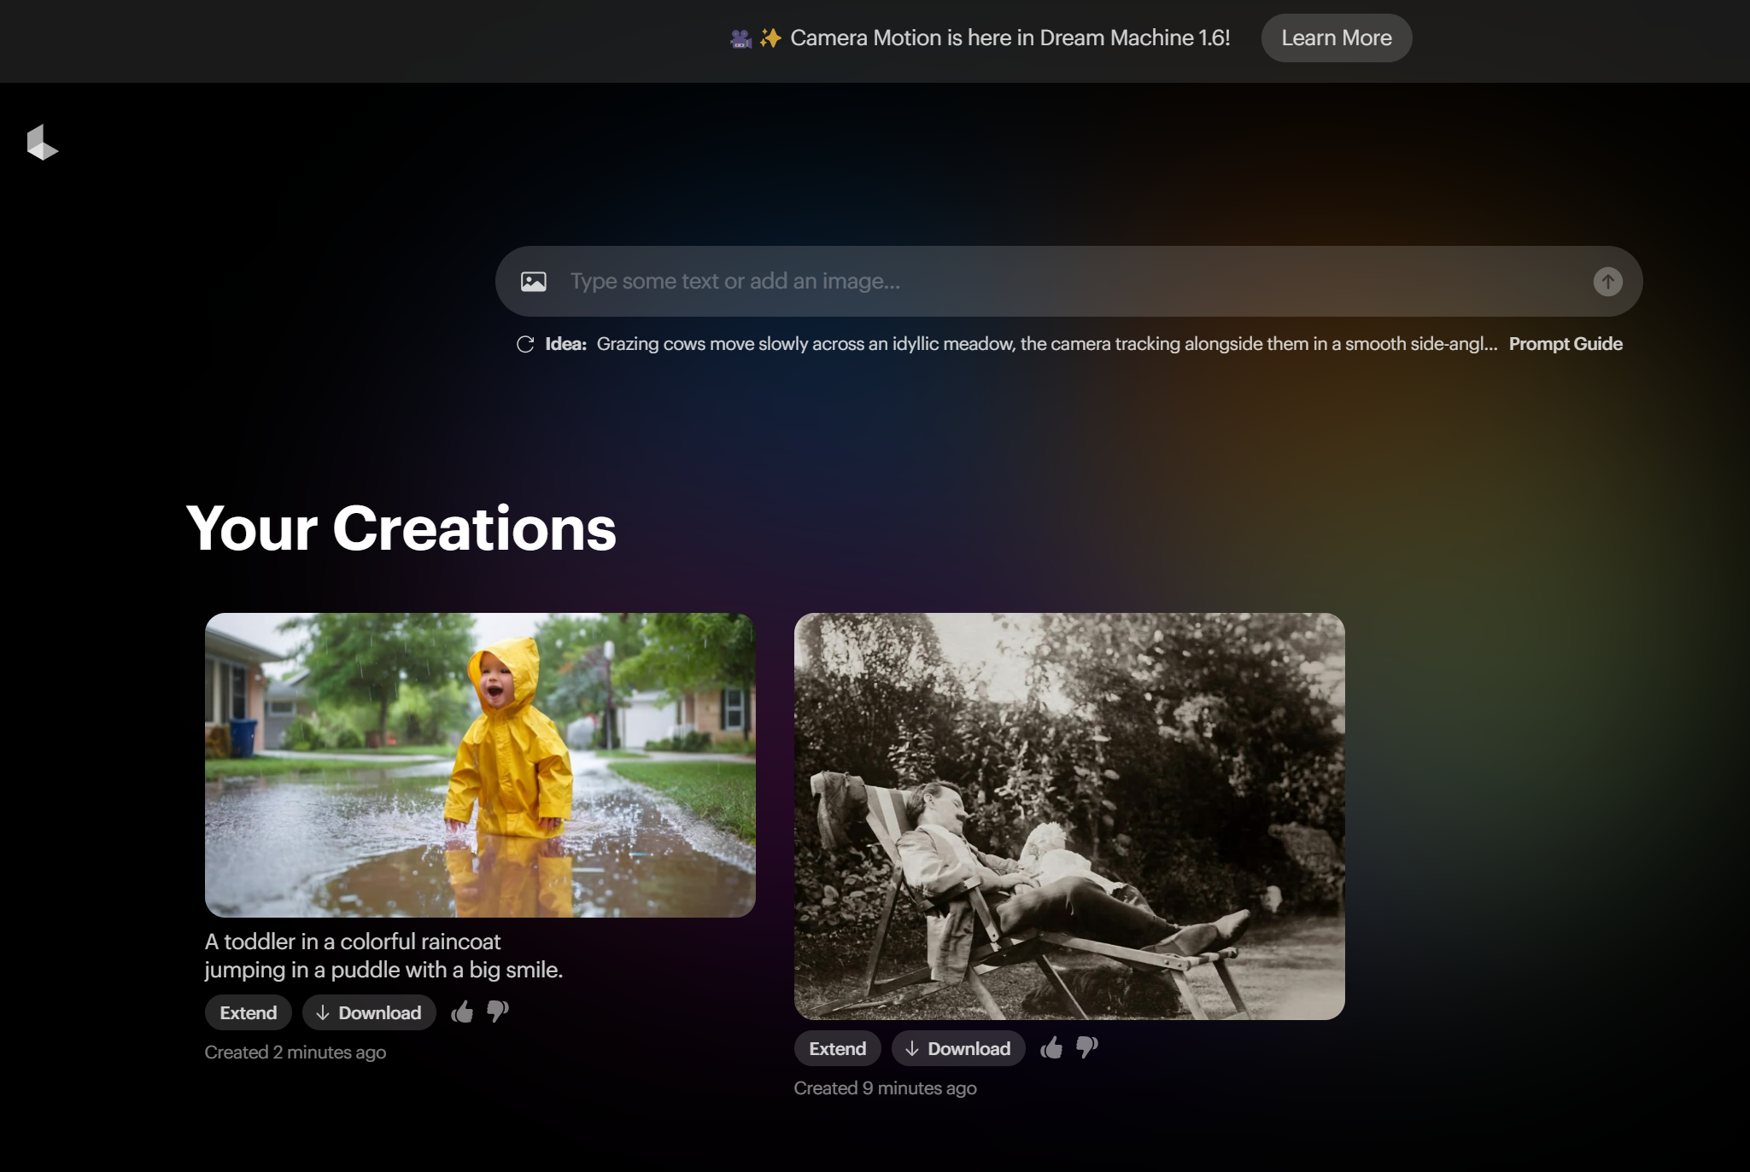Click the Luma logo icon
Image resolution: width=1750 pixels, height=1172 pixels.
coord(42,143)
